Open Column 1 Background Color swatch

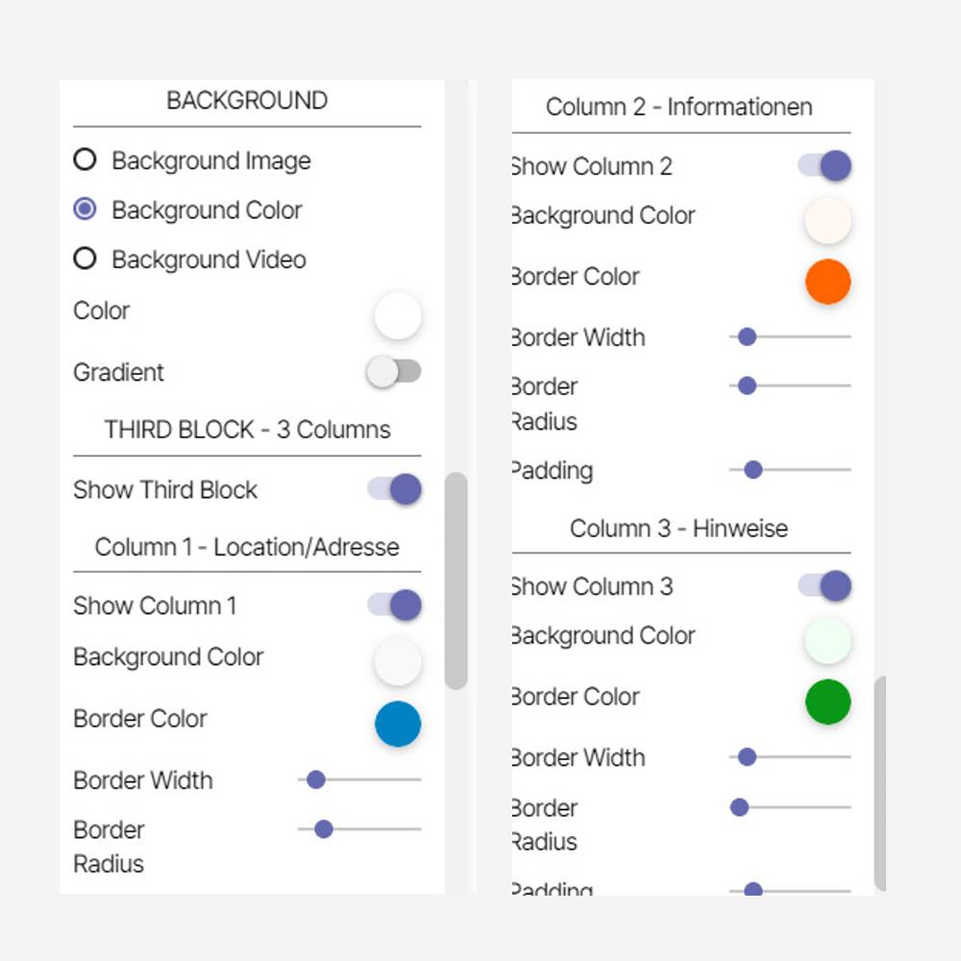coord(398,662)
